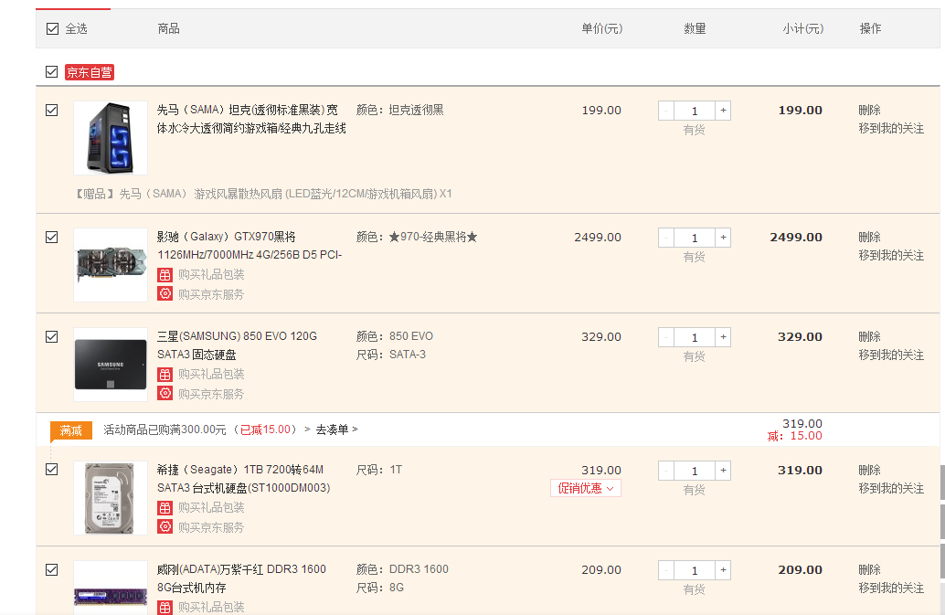The height and width of the screenshot is (615, 945).
Task: Uncheck the 先马 SAMA case item checkbox
Action: (x=52, y=111)
